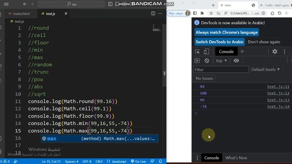Click the console Filter field
The width and height of the screenshot is (292, 164).
[x=221, y=70]
